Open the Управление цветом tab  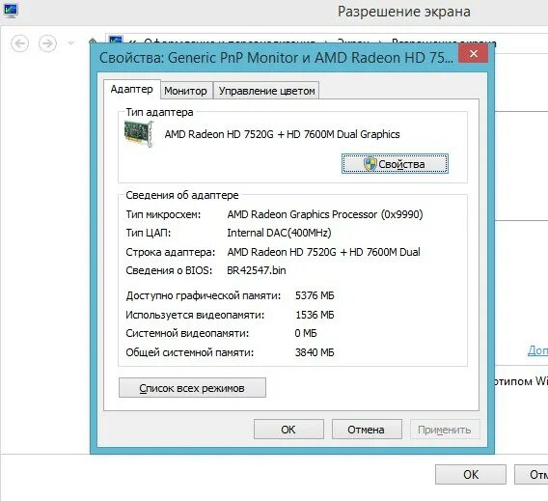(266, 91)
